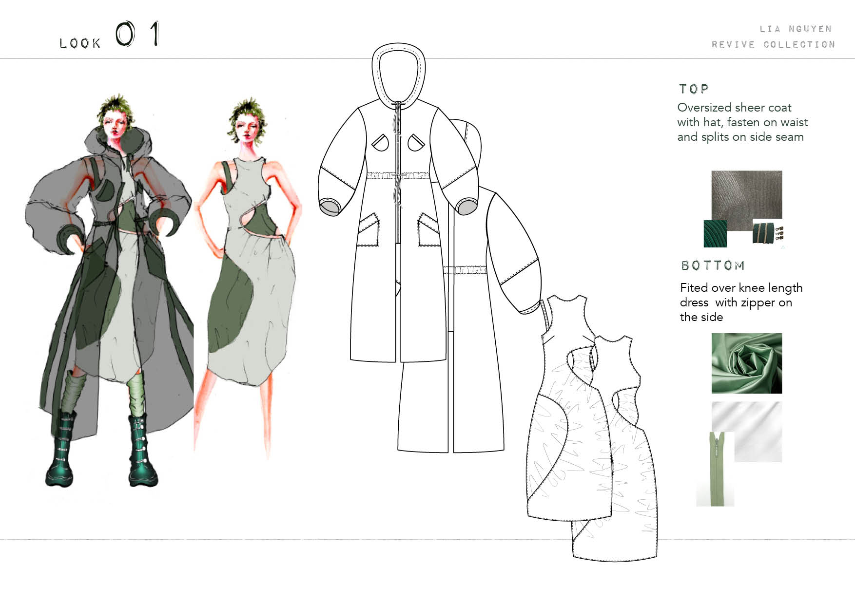Viewport: 855px width, 604px height.
Task: Click the sage green zipper image
Action: click(716, 469)
